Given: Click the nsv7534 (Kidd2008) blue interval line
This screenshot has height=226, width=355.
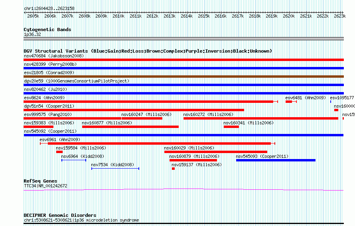Looking at the screenshot, I should 115,169.
